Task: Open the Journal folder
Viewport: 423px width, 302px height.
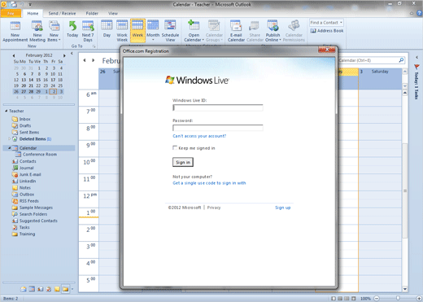Action: coord(26,168)
